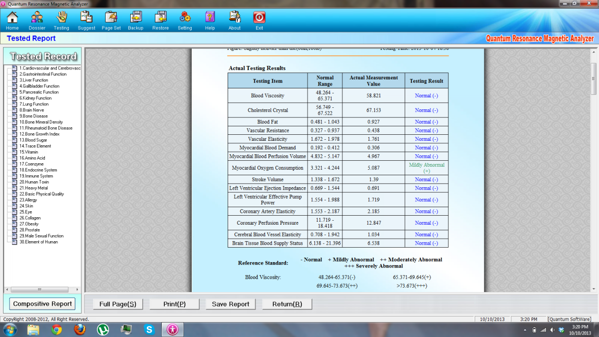Select 27.Obesity in the tree
599x337 pixels.
(x=29, y=224)
